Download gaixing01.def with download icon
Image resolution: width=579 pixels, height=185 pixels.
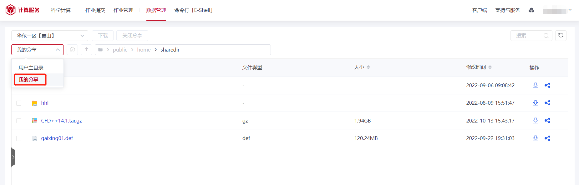[x=536, y=138]
